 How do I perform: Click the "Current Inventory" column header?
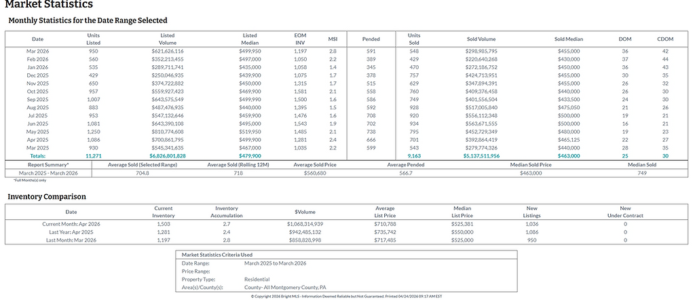(164, 212)
